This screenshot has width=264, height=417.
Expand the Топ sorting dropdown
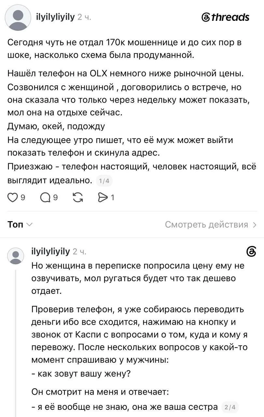pyautogui.click(x=20, y=224)
